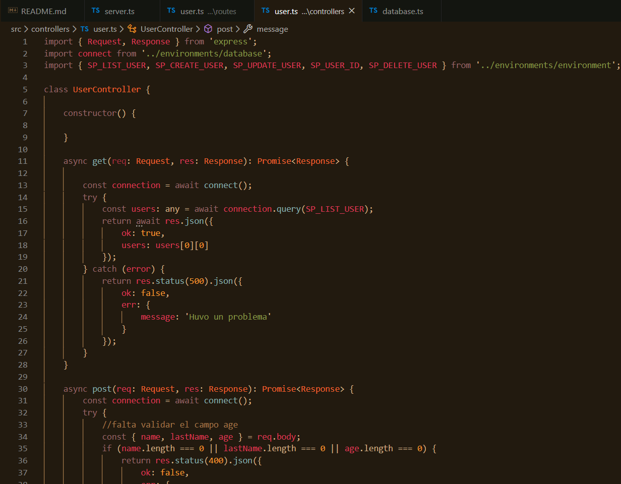
Task: Open the 'post' breadcrumb dropdown
Action: (225, 29)
